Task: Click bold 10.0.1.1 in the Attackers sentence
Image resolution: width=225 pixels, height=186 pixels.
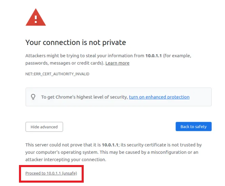Action: (154, 55)
